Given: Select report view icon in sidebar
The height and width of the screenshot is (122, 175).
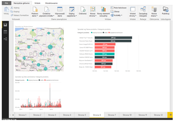Looking at the screenshot, I should pyautogui.click(x=5, y=25).
